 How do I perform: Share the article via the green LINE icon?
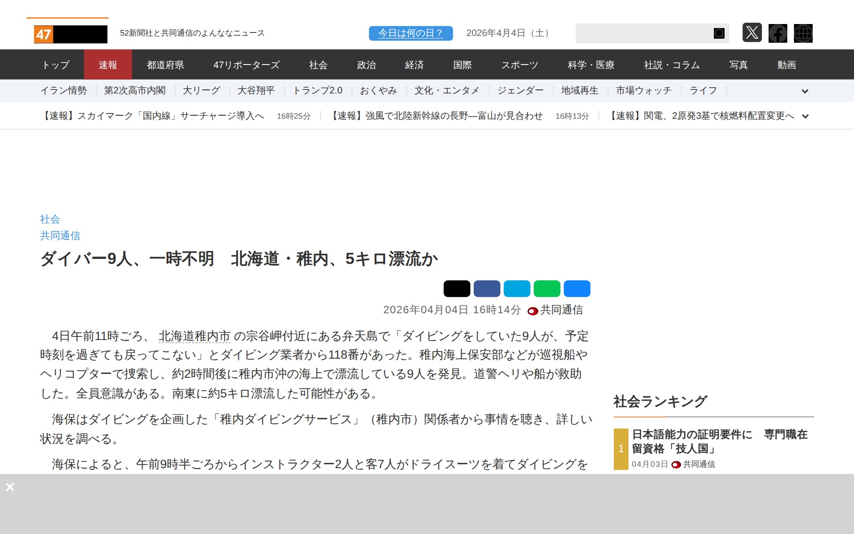coord(547,289)
